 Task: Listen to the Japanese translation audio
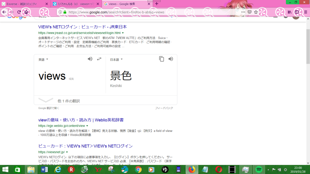[171, 59]
